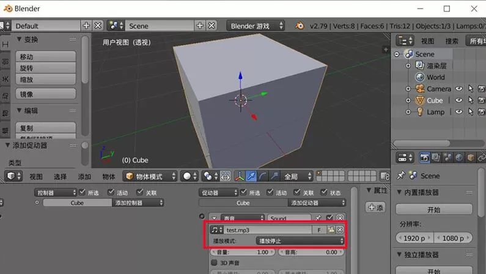Click the translate manipulator arrow icon
Image resolution: width=486 pixels, height=274 pixels.
251,176
